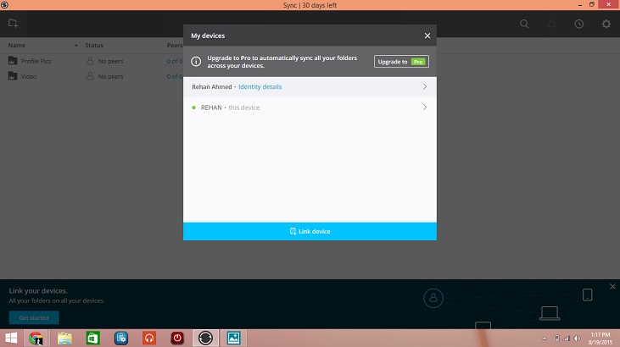The image size is (620, 347).
Task: Sort folders by the Name column
Action: pos(17,44)
